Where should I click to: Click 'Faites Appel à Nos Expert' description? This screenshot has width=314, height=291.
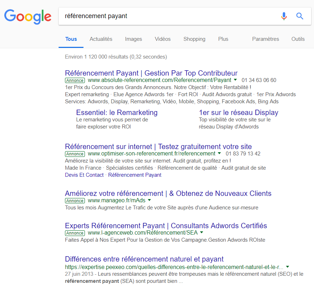click(x=165, y=240)
